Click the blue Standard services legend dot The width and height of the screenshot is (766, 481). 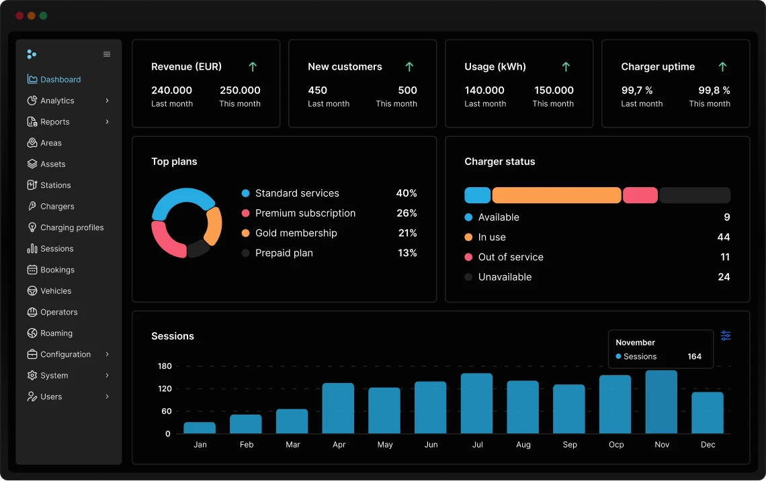tap(246, 193)
